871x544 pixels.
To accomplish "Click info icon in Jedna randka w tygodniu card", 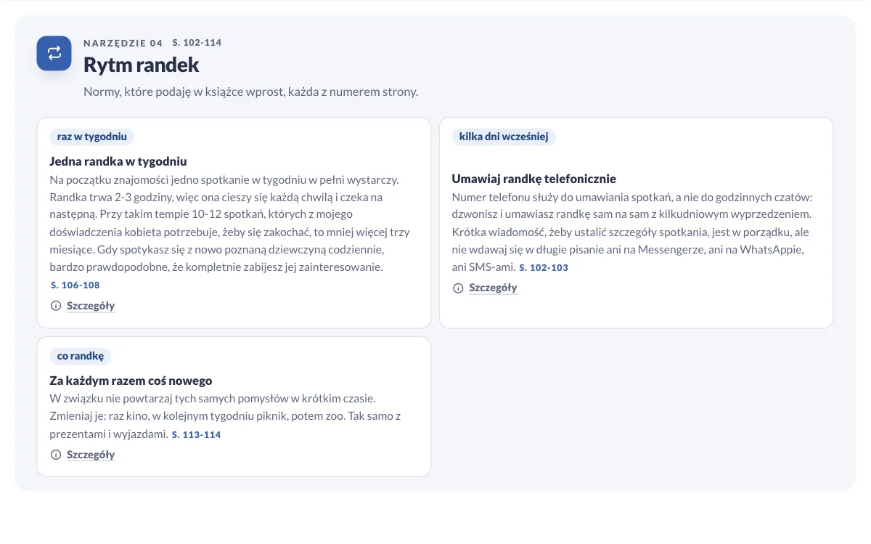I will tap(56, 306).
